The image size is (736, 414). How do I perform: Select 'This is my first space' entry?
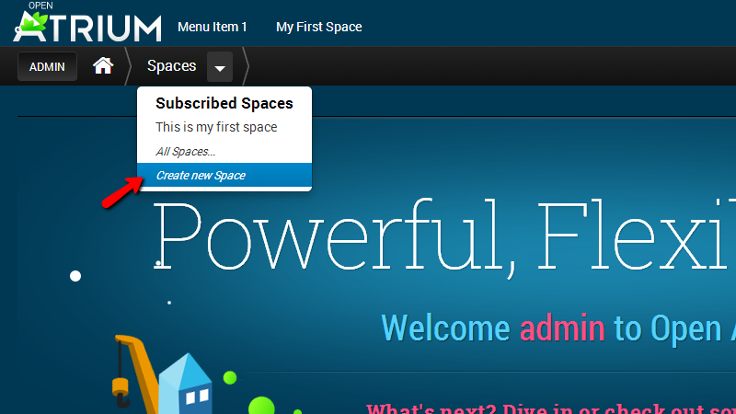[x=216, y=127]
